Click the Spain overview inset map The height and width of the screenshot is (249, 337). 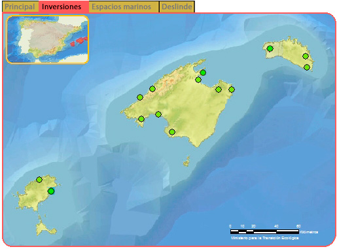(x=47, y=39)
